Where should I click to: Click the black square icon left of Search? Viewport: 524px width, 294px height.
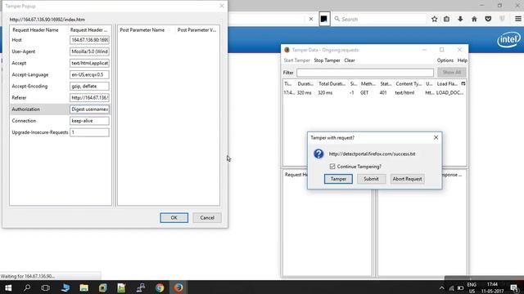click(324, 19)
